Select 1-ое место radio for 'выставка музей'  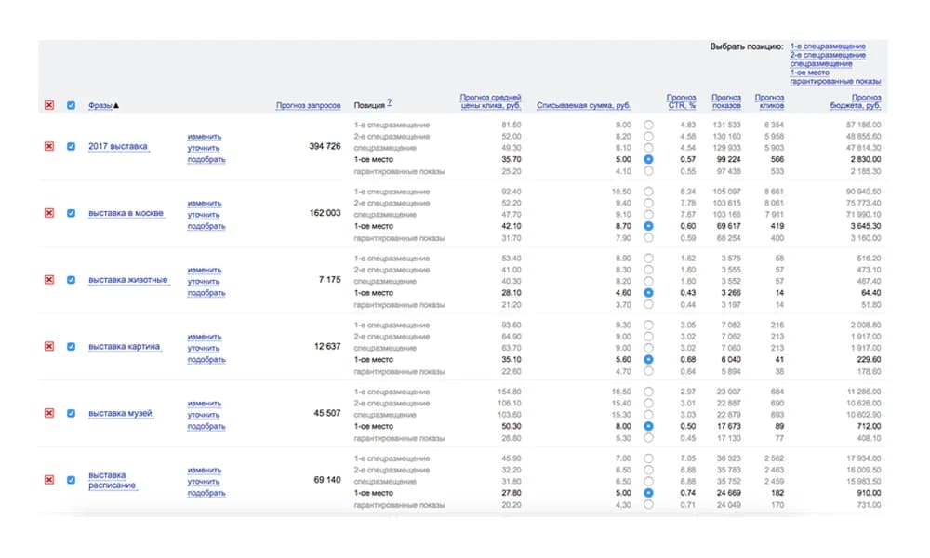pos(649,426)
